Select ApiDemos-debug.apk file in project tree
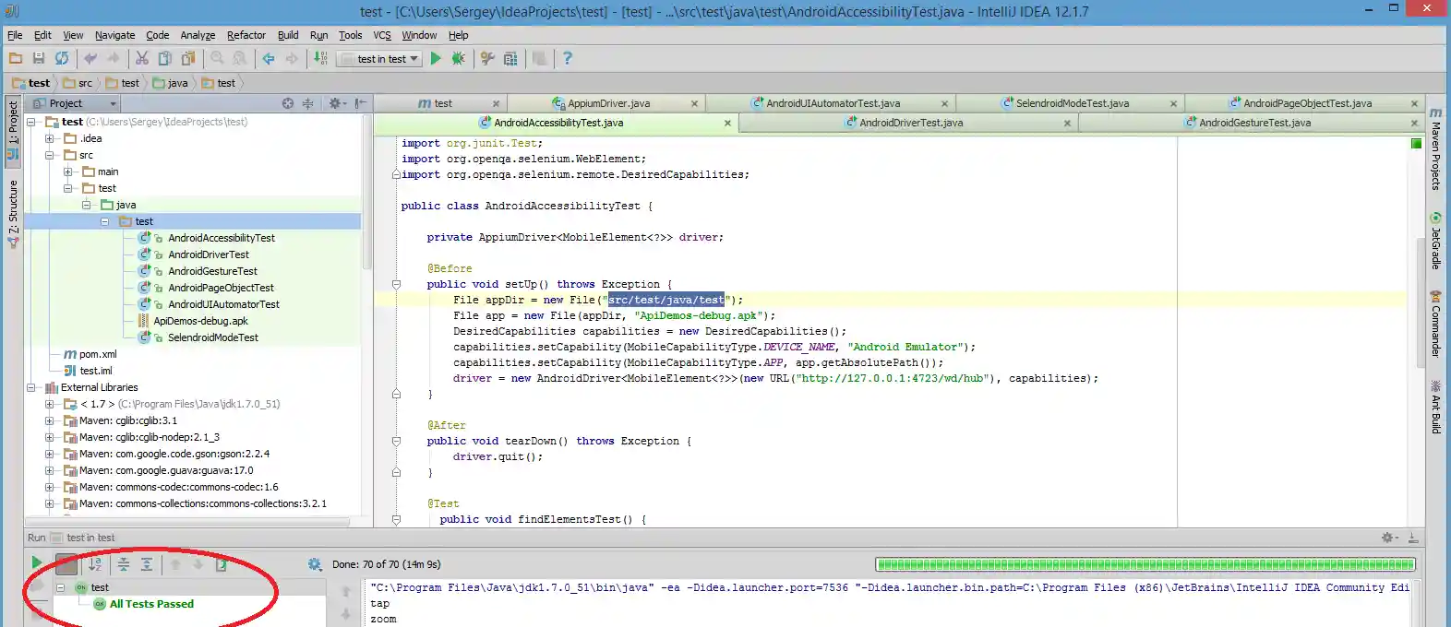The height and width of the screenshot is (627, 1451). (200, 321)
